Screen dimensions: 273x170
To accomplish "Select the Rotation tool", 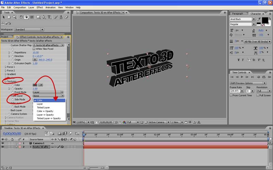I will point(21,17).
